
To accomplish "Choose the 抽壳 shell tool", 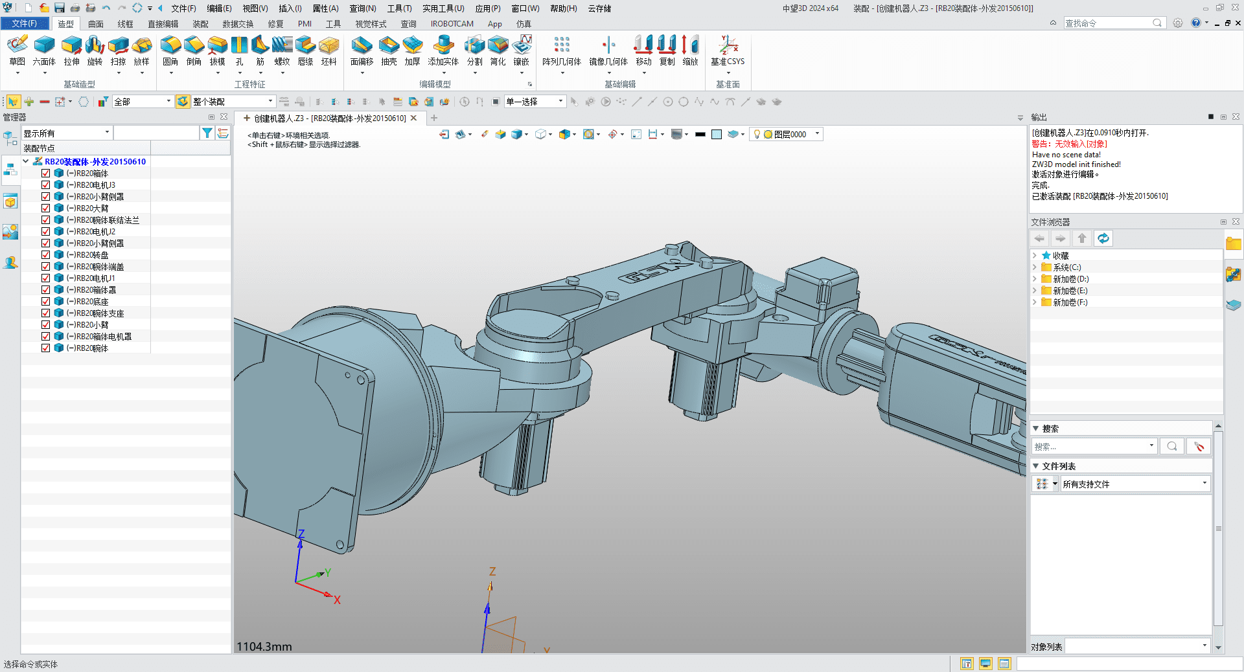I will (389, 50).
